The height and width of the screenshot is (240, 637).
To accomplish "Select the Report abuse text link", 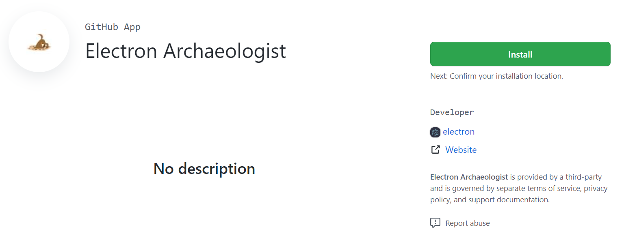I will 468,223.
